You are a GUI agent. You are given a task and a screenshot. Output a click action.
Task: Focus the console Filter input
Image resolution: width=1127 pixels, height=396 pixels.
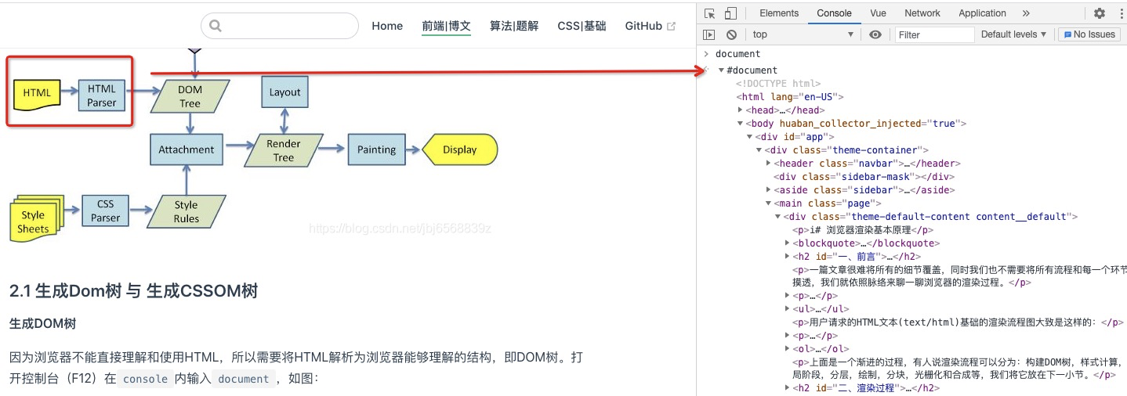click(x=934, y=34)
